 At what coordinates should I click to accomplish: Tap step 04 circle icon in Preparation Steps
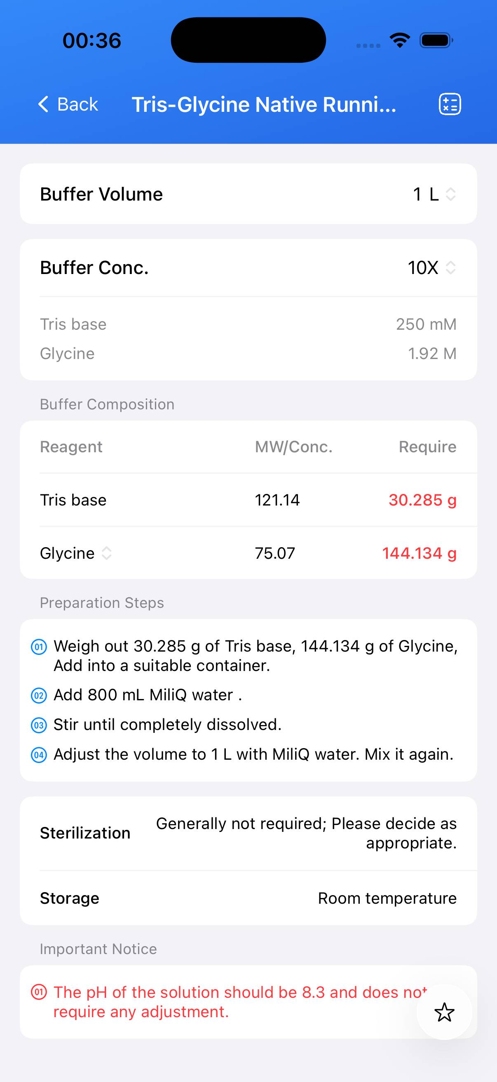coord(39,755)
